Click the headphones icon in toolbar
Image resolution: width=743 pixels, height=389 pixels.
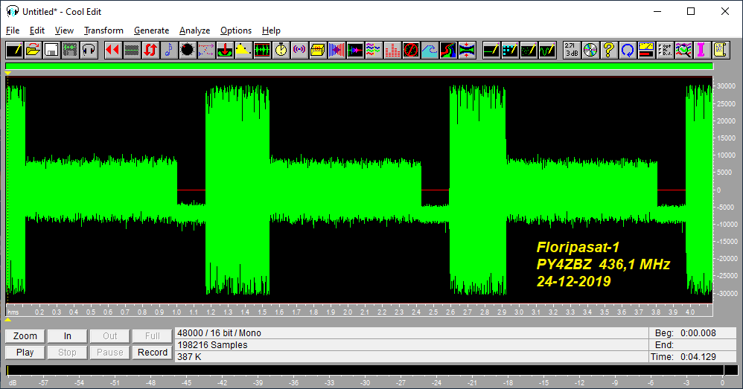89,50
